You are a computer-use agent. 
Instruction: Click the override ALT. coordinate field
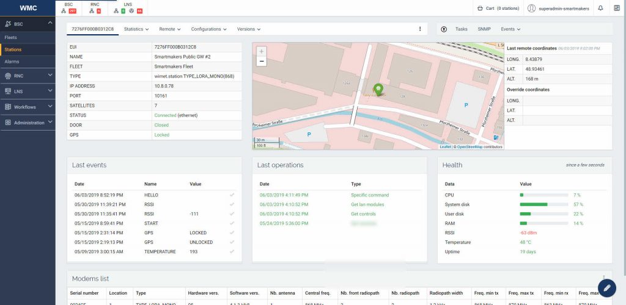pyautogui.click(x=567, y=120)
